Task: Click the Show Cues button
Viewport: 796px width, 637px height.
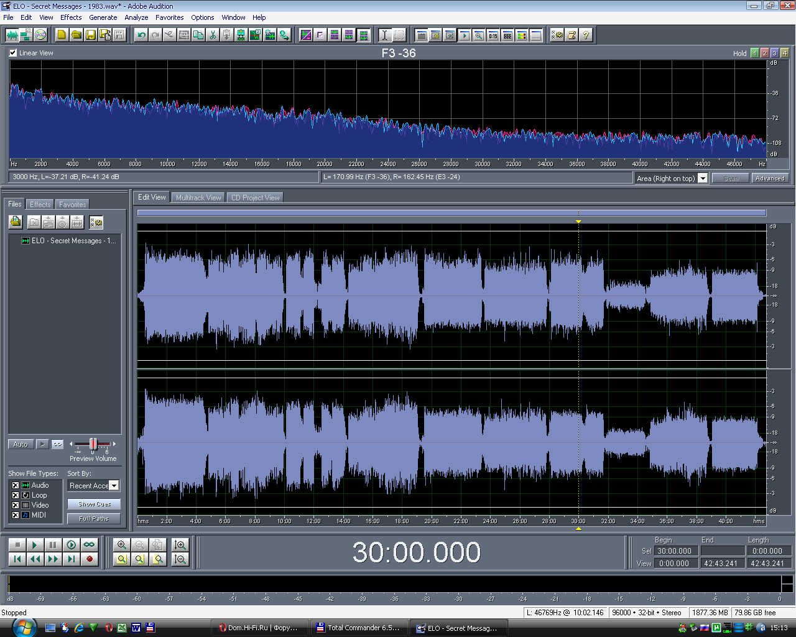Action: (95, 504)
